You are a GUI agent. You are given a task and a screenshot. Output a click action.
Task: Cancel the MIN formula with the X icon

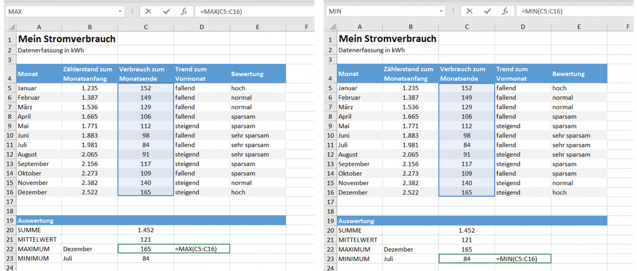pyautogui.click(x=470, y=11)
